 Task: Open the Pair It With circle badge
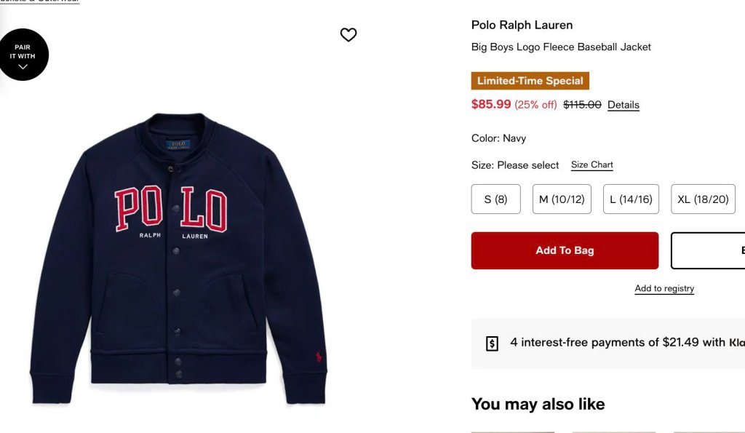pyautogui.click(x=23, y=54)
